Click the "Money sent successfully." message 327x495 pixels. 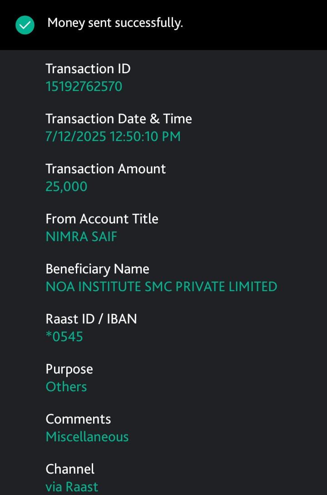(x=115, y=23)
